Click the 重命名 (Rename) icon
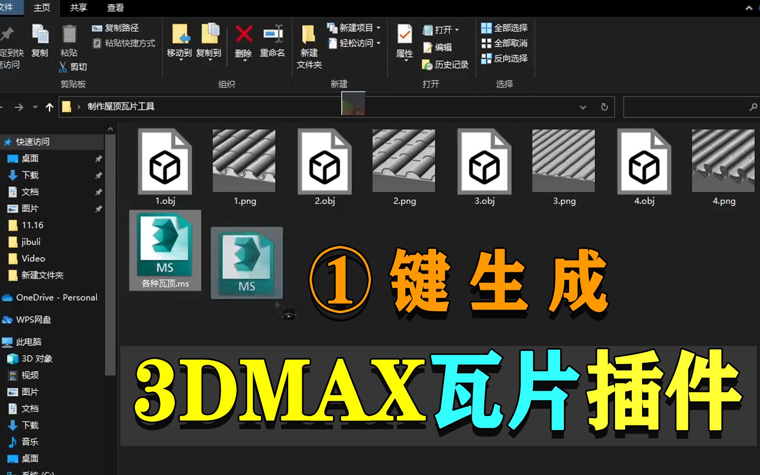Image resolution: width=760 pixels, height=475 pixels. click(273, 35)
